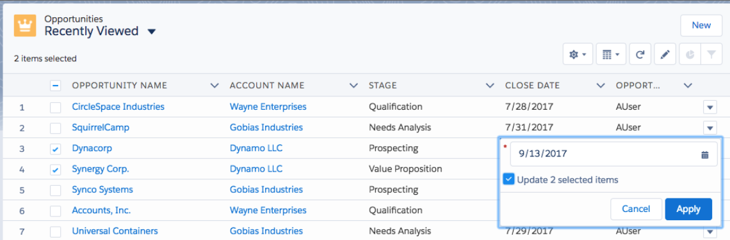Open the list view settings gear
This screenshot has height=240, width=730.
(578, 55)
